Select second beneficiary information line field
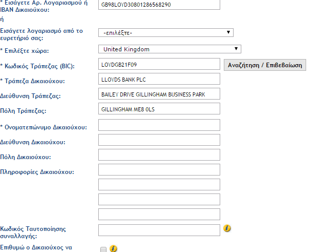The image size is (319, 252). (x=159, y=185)
